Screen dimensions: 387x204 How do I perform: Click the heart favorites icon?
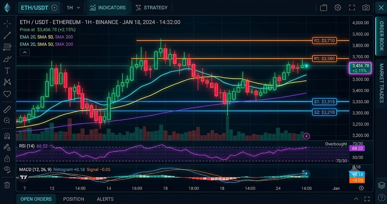[7, 94]
